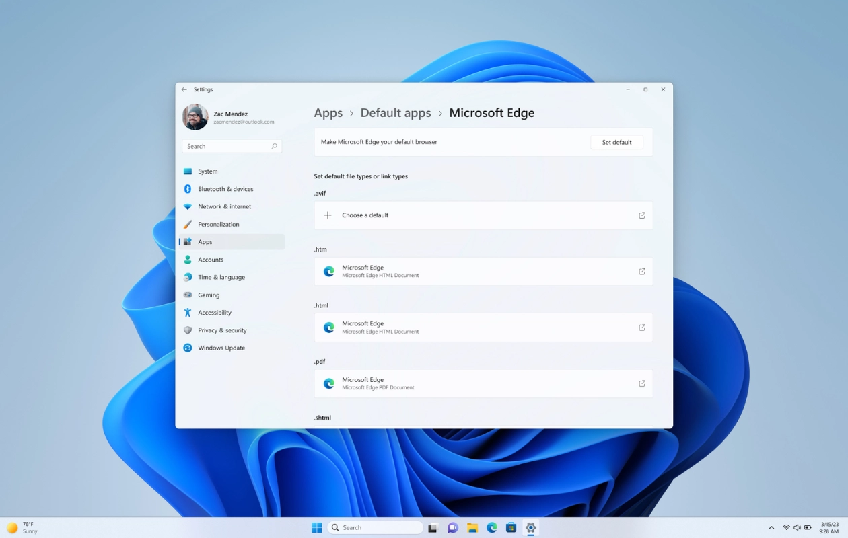Click the Set default button
This screenshot has width=848, height=538.
click(616, 142)
